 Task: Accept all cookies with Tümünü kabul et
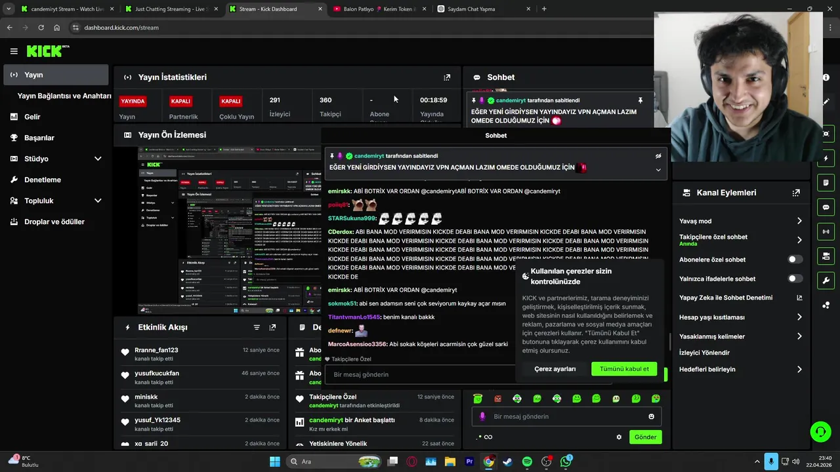(x=624, y=369)
